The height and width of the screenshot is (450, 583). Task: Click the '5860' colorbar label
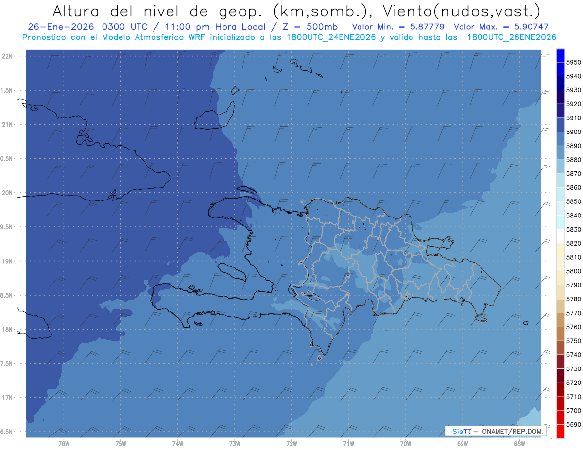point(574,187)
